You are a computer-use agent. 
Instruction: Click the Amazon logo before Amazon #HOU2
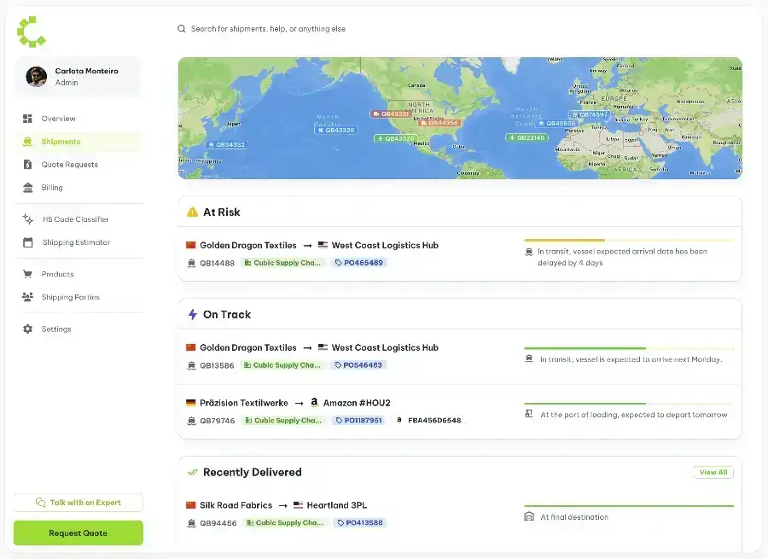click(x=314, y=402)
